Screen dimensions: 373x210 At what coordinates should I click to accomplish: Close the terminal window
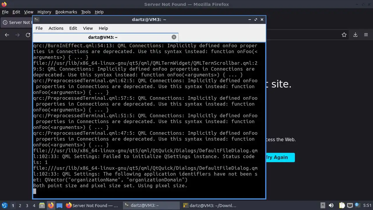[262, 20]
